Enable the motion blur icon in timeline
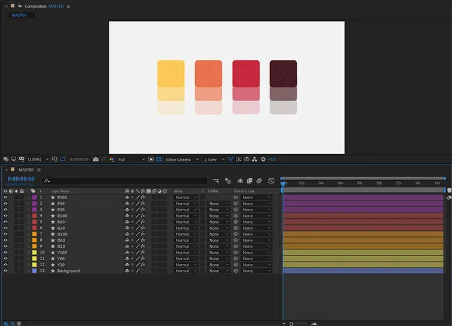The image size is (452, 326). [259, 181]
